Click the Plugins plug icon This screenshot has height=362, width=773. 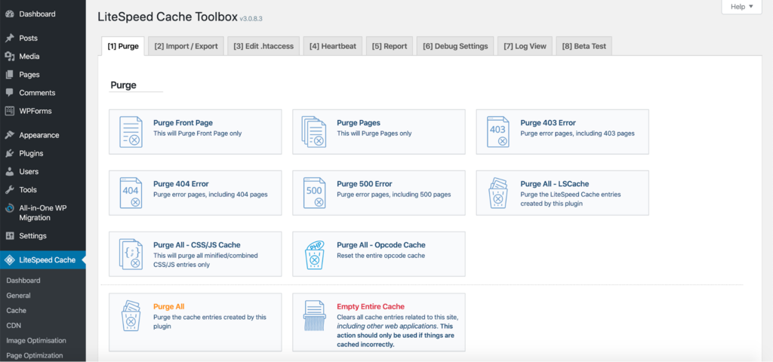pos(9,153)
